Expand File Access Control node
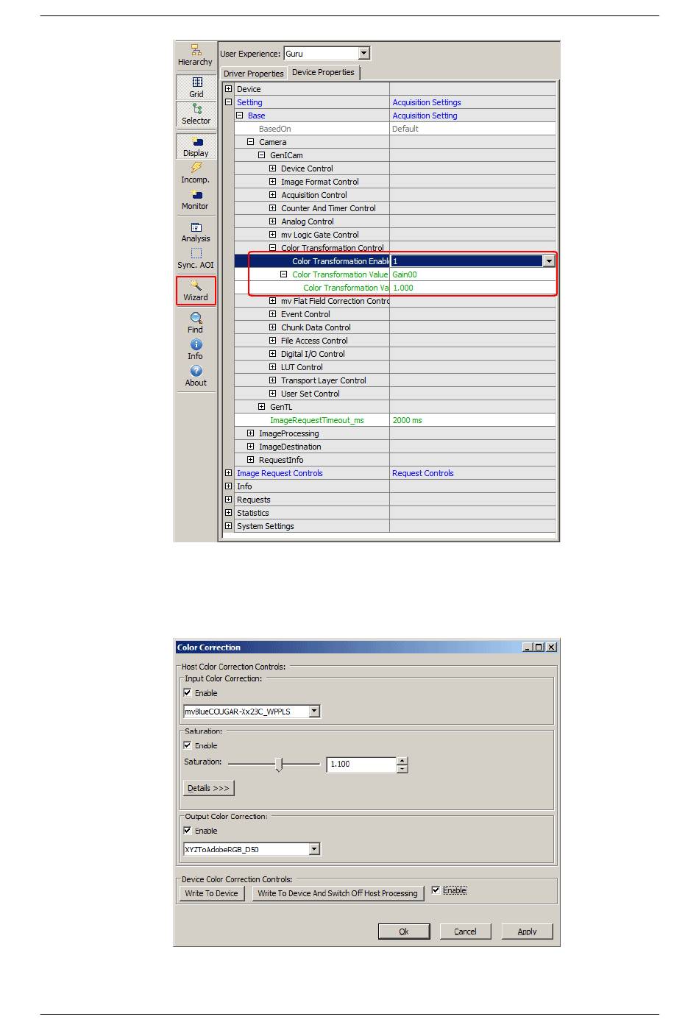This screenshot has width=699, height=1036. click(x=272, y=341)
